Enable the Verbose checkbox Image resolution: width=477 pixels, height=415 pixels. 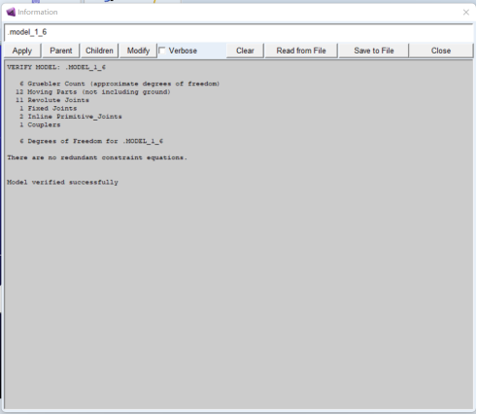pyautogui.click(x=162, y=51)
